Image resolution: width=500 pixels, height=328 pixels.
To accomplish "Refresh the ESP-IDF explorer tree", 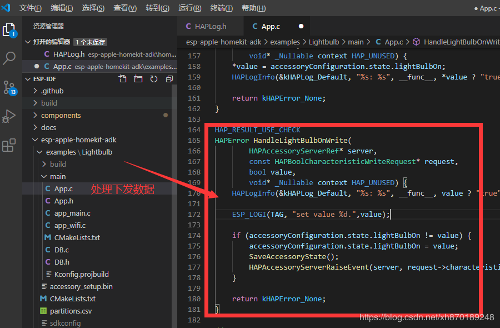I will click(154, 79).
